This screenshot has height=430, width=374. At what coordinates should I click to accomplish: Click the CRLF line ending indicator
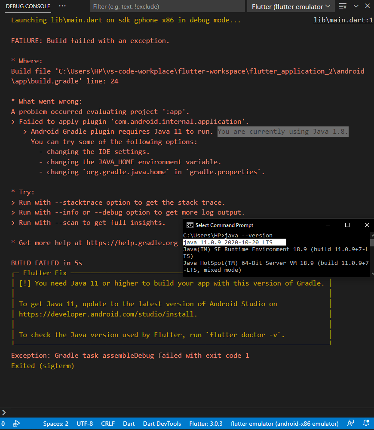[x=107, y=424]
